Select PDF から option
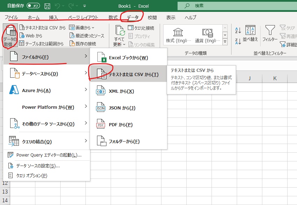The image size is (297, 205). coord(129,124)
